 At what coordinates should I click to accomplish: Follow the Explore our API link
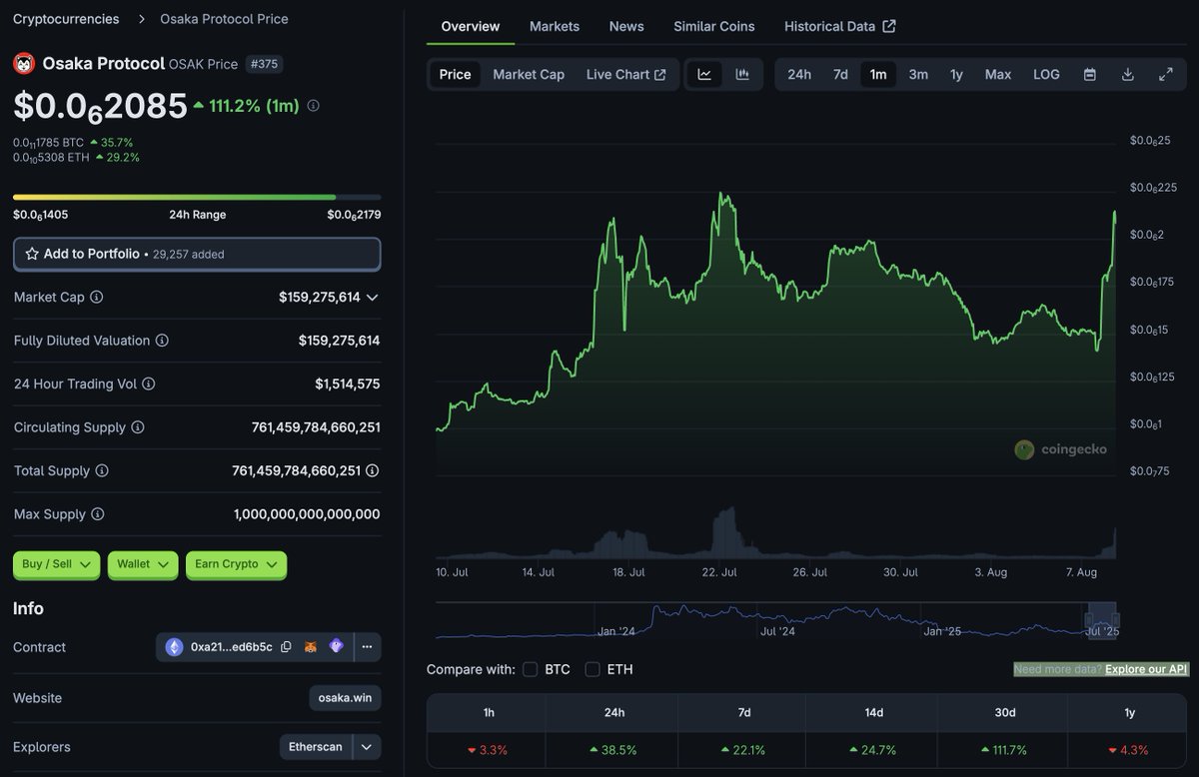[x=1147, y=669]
